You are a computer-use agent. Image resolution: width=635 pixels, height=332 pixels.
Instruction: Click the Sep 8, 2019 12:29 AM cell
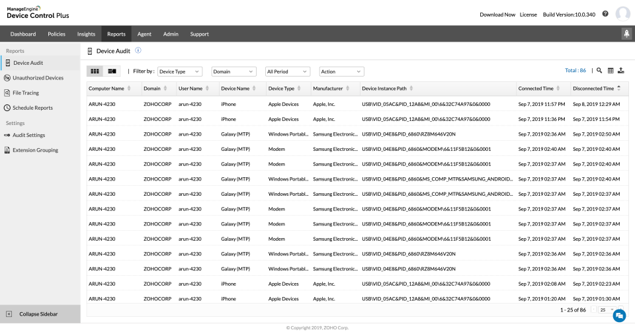tap(596, 104)
